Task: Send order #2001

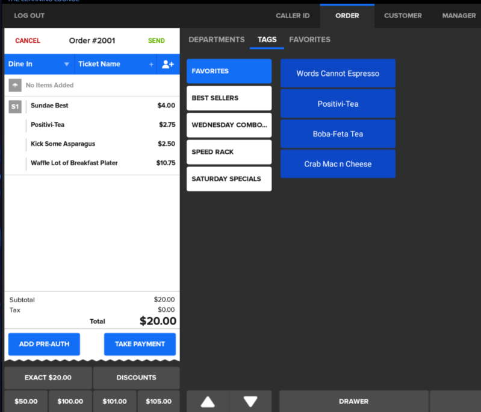Action: coord(156,41)
